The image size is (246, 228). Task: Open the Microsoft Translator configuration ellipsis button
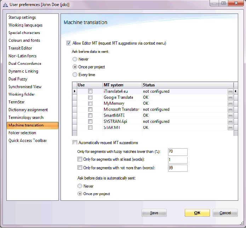(230, 109)
